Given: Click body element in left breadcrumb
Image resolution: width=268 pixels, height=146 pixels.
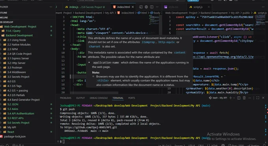Looking at the screenshot, I should click(x=157, y=13).
